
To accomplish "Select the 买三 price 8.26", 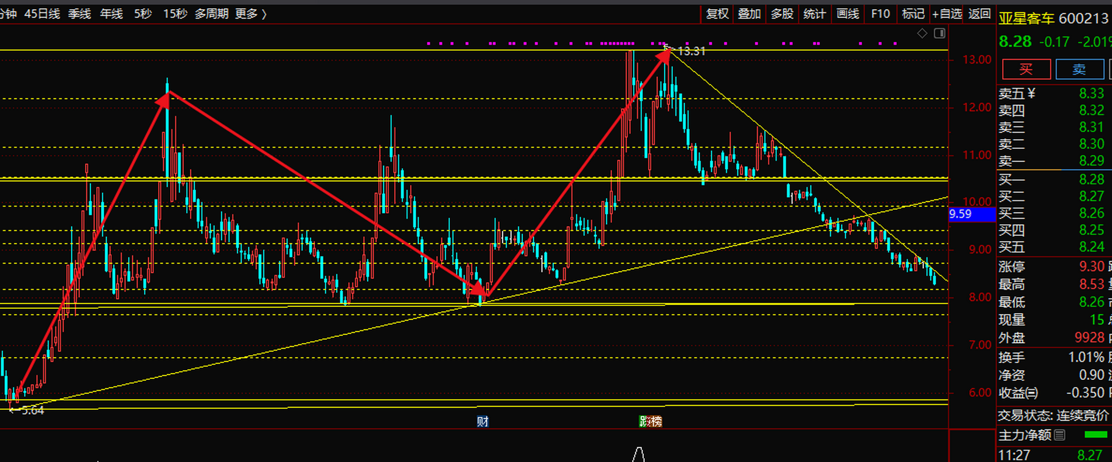I will tap(1091, 213).
